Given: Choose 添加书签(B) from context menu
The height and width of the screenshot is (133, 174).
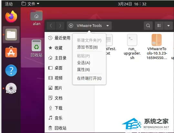Looking at the screenshot, I should click(87, 47).
